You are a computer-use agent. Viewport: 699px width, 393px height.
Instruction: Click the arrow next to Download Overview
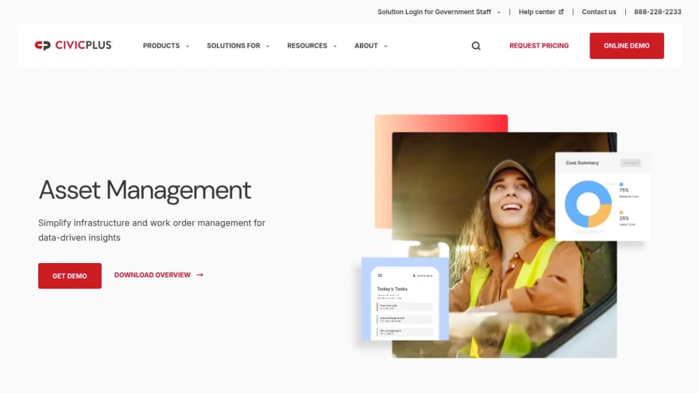pos(200,275)
